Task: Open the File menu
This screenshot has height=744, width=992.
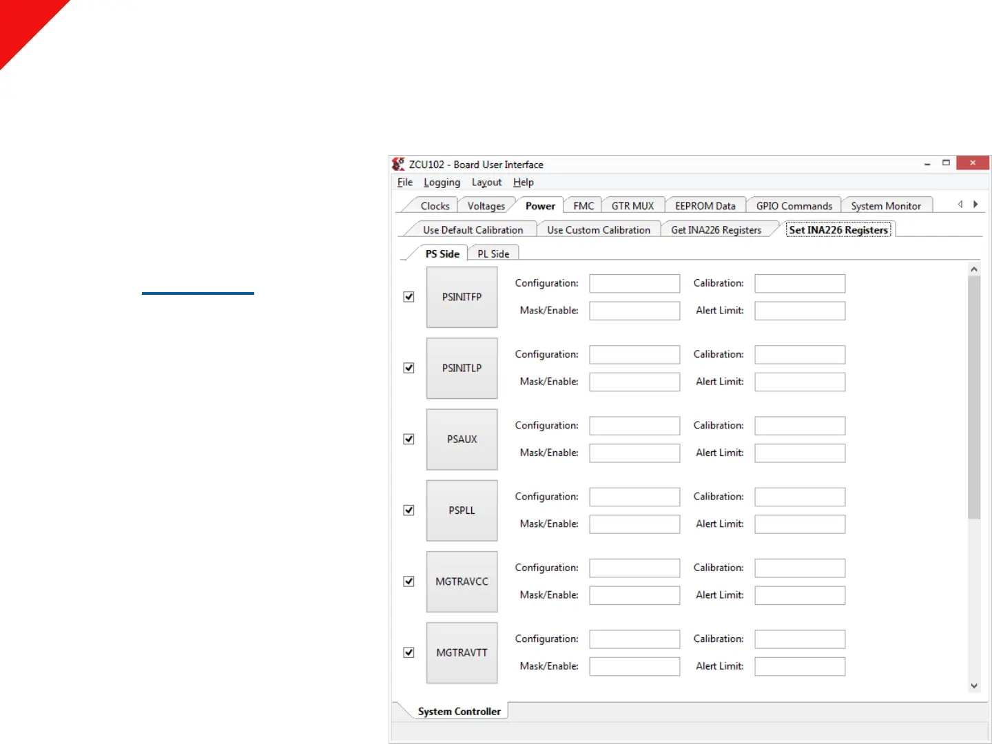Action: pyautogui.click(x=405, y=183)
